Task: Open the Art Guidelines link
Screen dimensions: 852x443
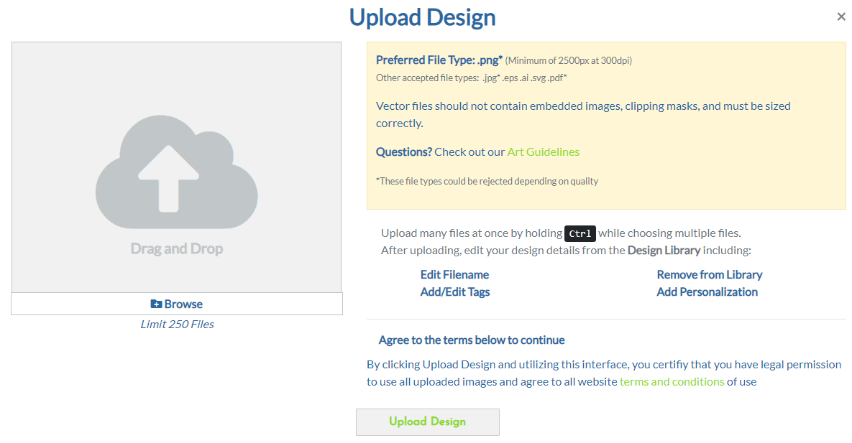Action: tap(543, 151)
